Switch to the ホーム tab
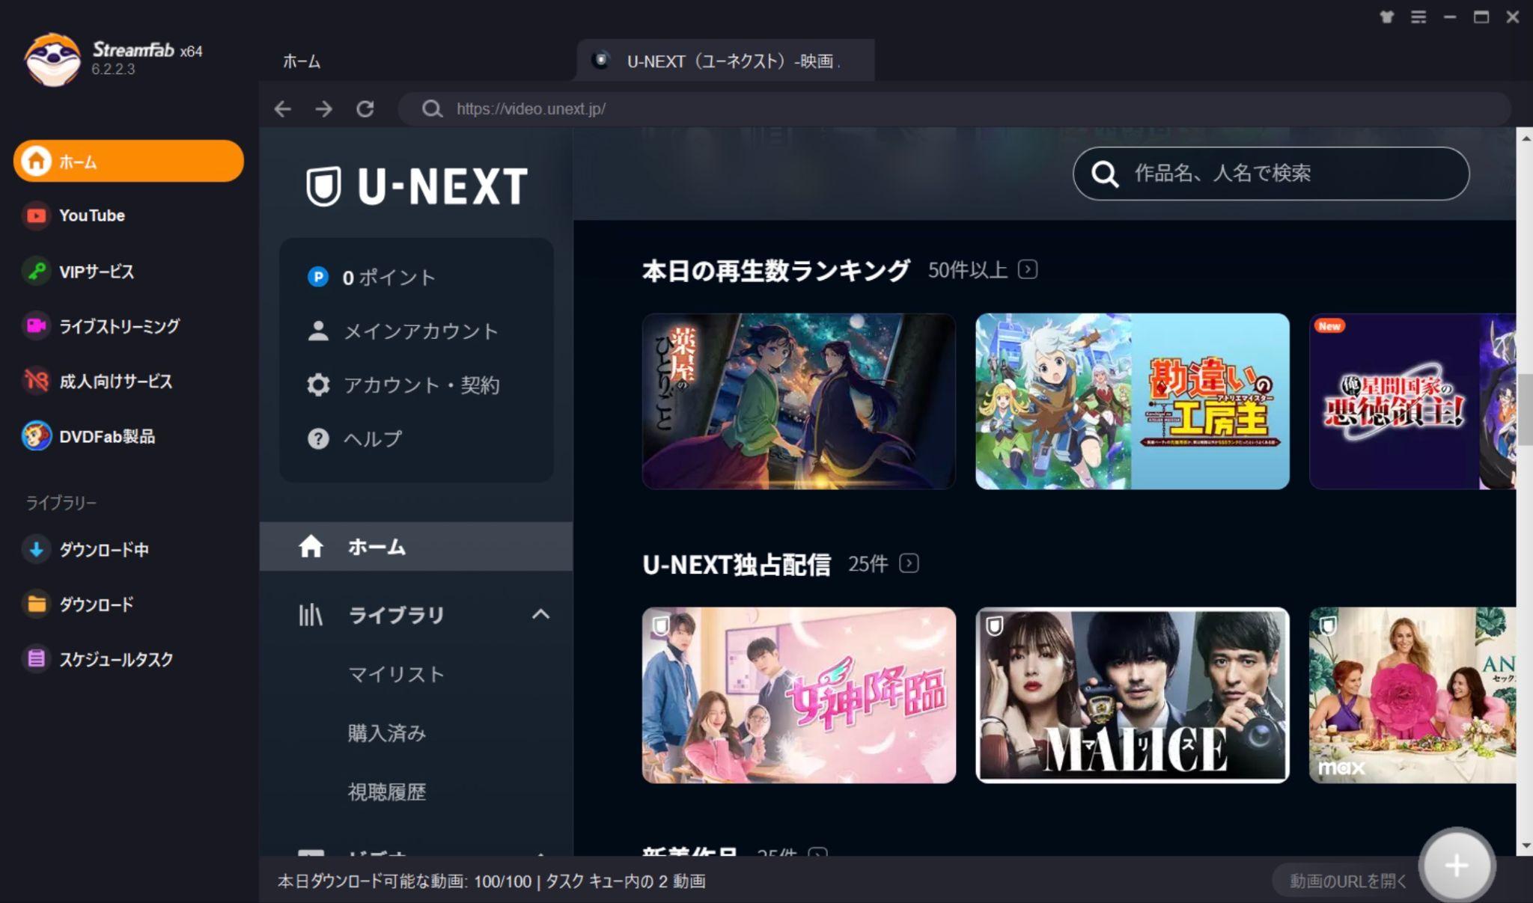Image resolution: width=1533 pixels, height=903 pixels. 302,61
